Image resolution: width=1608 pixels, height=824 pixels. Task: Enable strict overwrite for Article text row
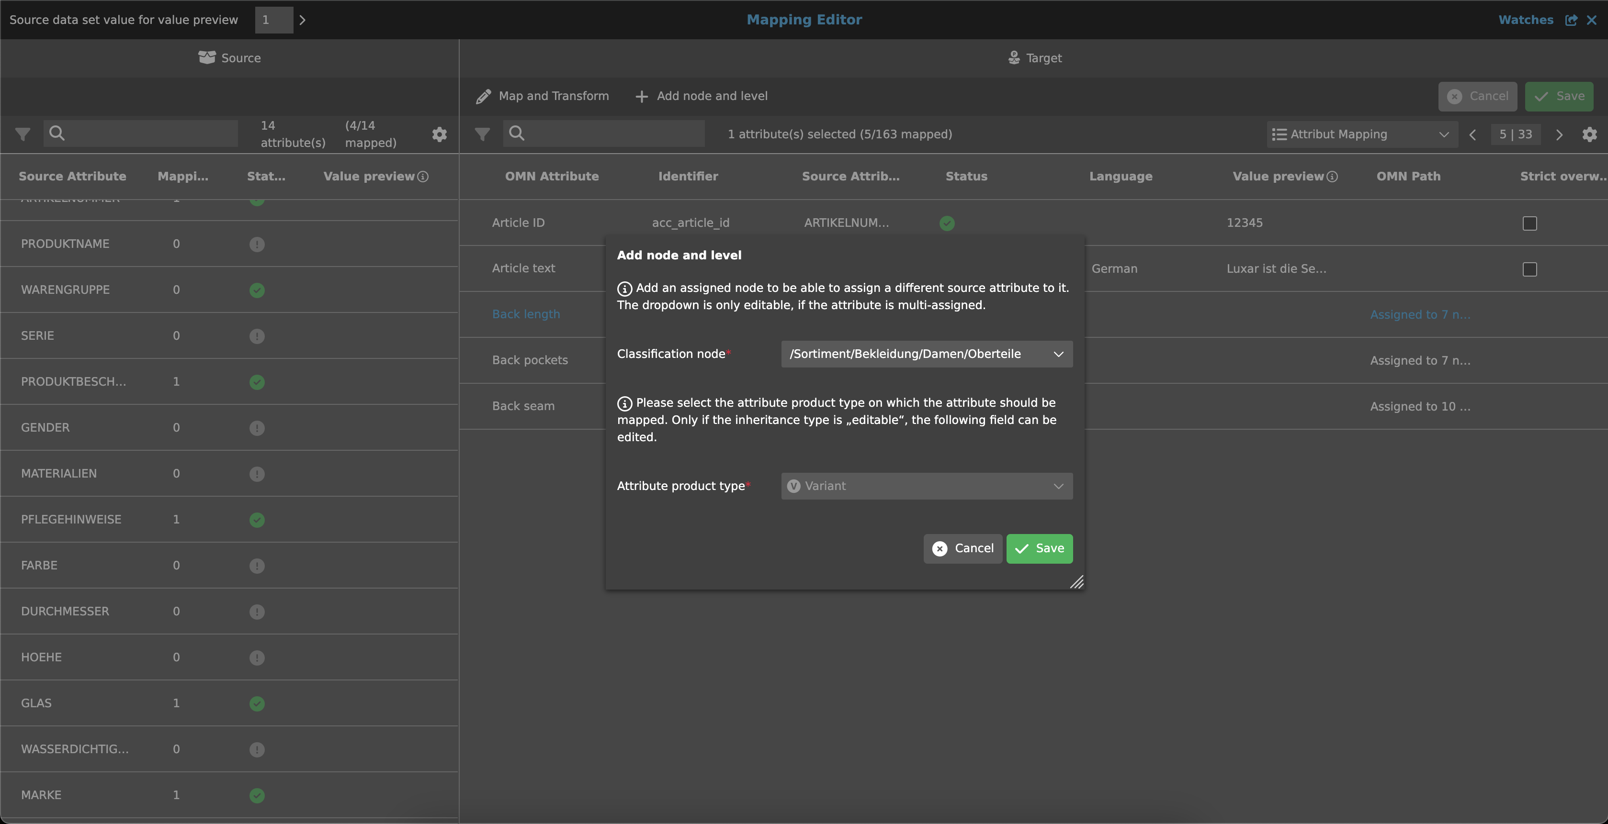pos(1529,269)
